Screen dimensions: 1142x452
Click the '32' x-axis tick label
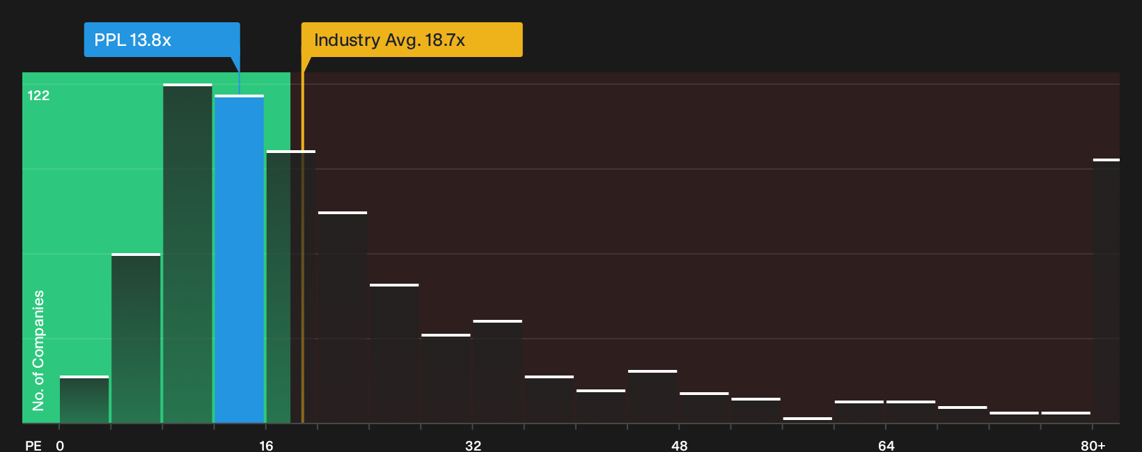coord(473,445)
